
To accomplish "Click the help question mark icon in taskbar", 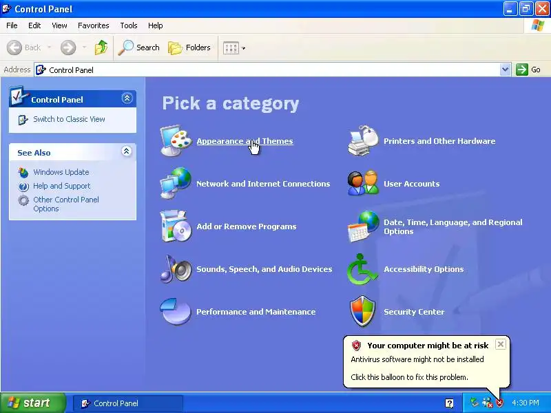I will (x=449, y=403).
